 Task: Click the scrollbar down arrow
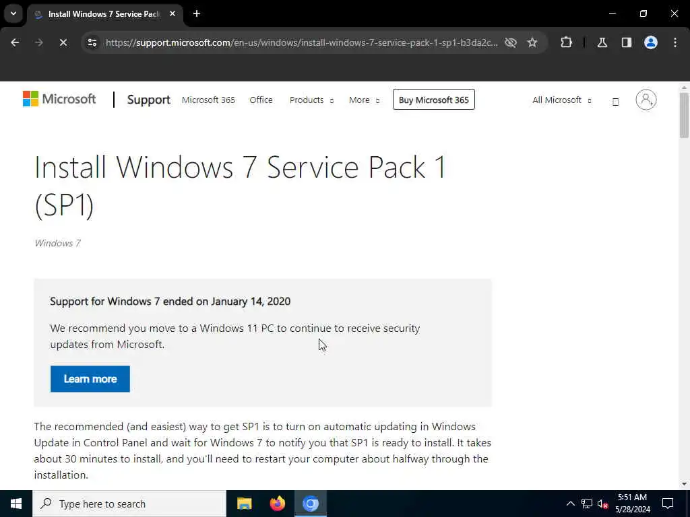[x=684, y=484]
